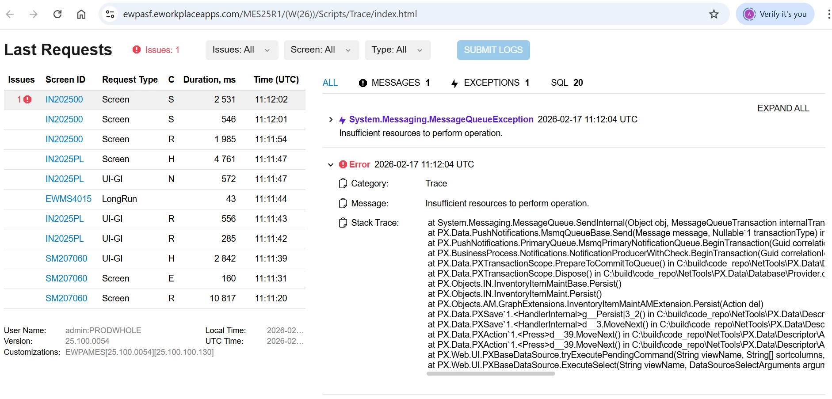Switch to the ALL tab

(x=330, y=83)
